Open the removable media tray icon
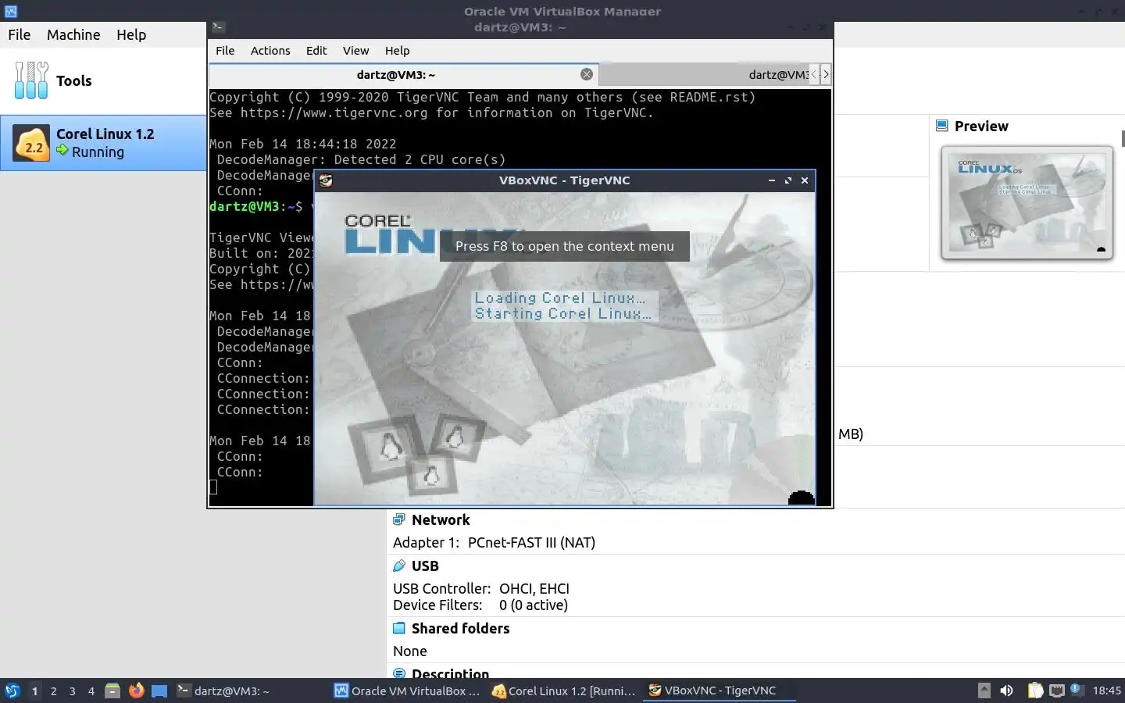 [984, 691]
